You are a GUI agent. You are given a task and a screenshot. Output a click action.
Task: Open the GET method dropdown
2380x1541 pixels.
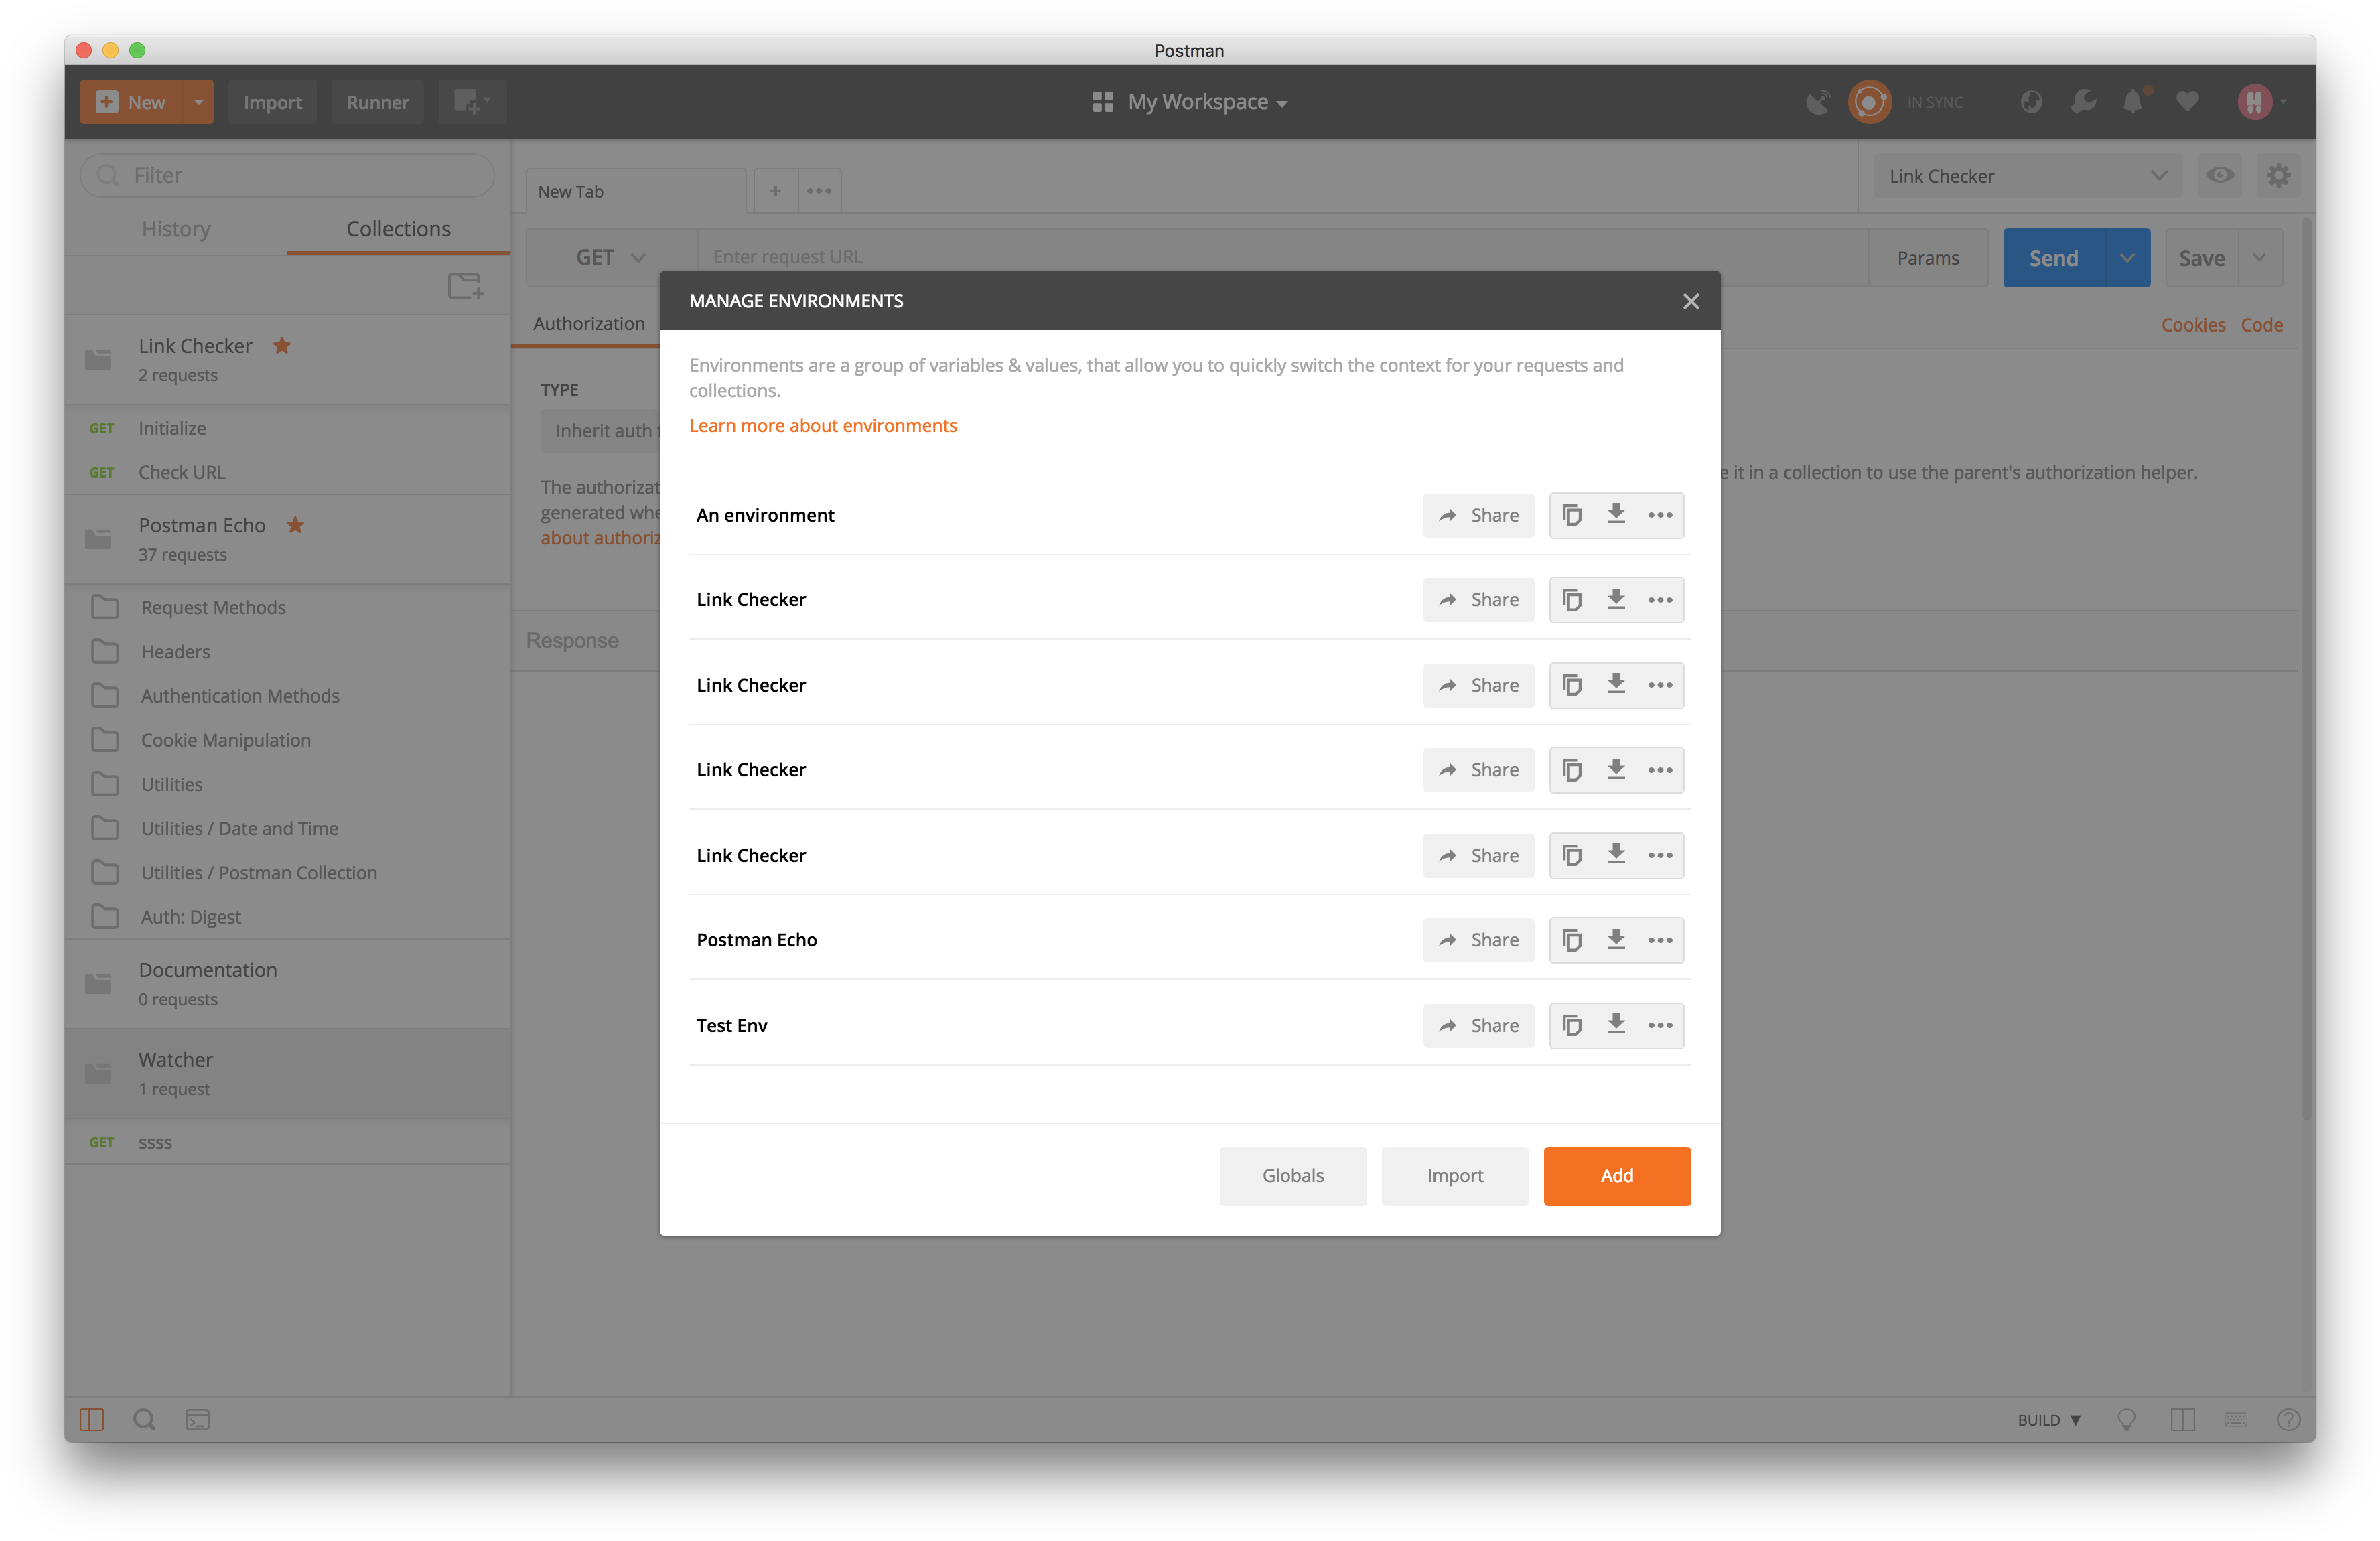coord(611,258)
